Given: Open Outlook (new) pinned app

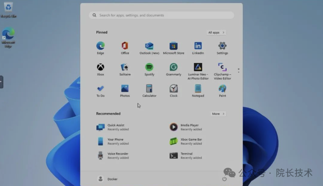Looking at the screenshot, I should pyautogui.click(x=149, y=48).
